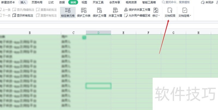Image resolution: width=218 pixels, height=110 pixels.
Task: Open 保护工作表 protect sheet tool
Action: coord(84,12)
